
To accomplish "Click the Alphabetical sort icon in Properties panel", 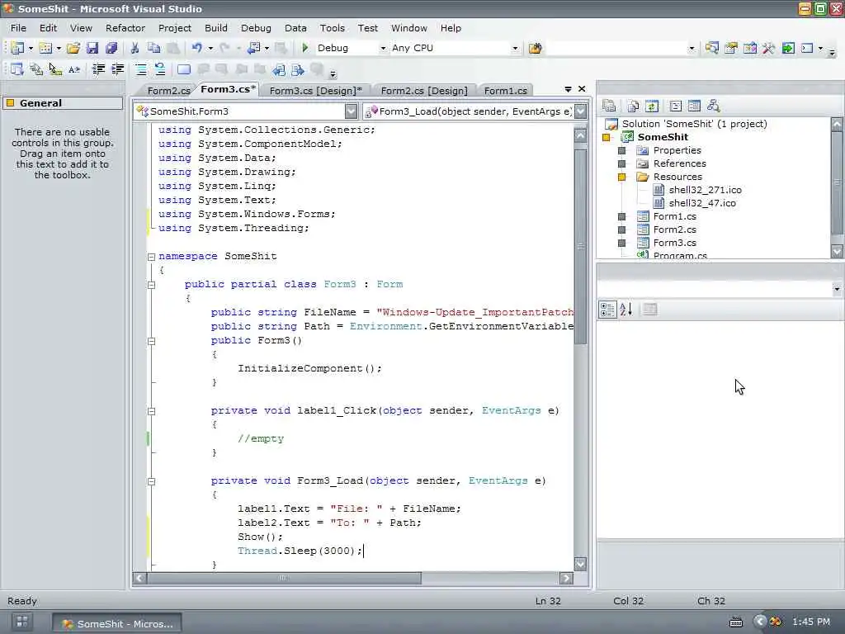I will (x=625, y=310).
